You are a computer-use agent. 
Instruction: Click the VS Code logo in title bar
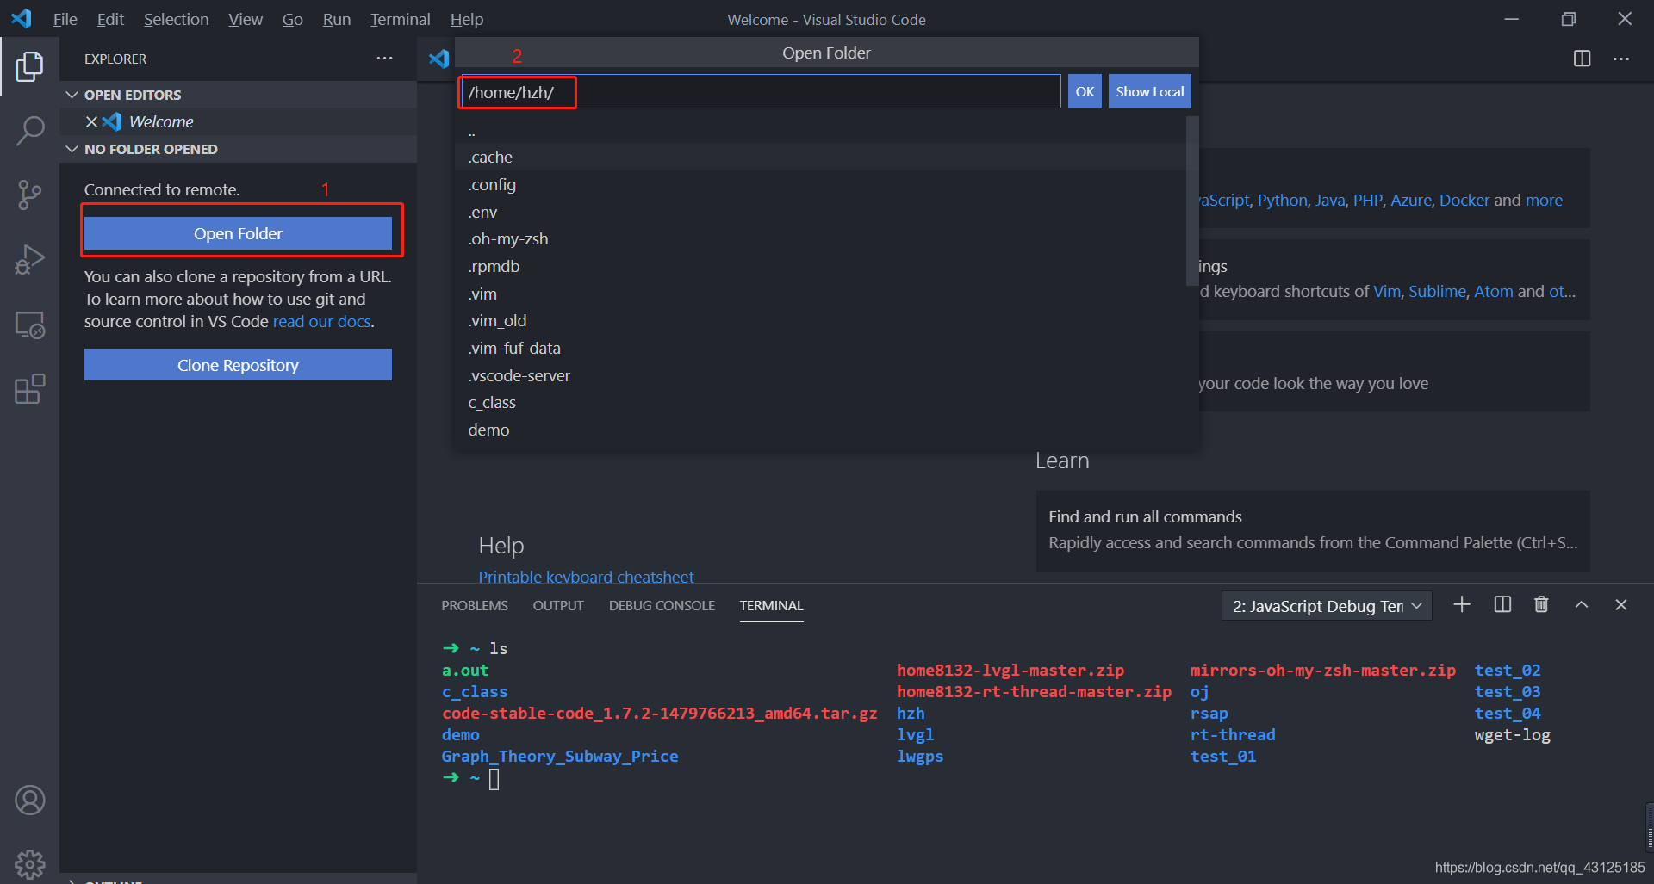pyautogui.click(x=21, y=18)
